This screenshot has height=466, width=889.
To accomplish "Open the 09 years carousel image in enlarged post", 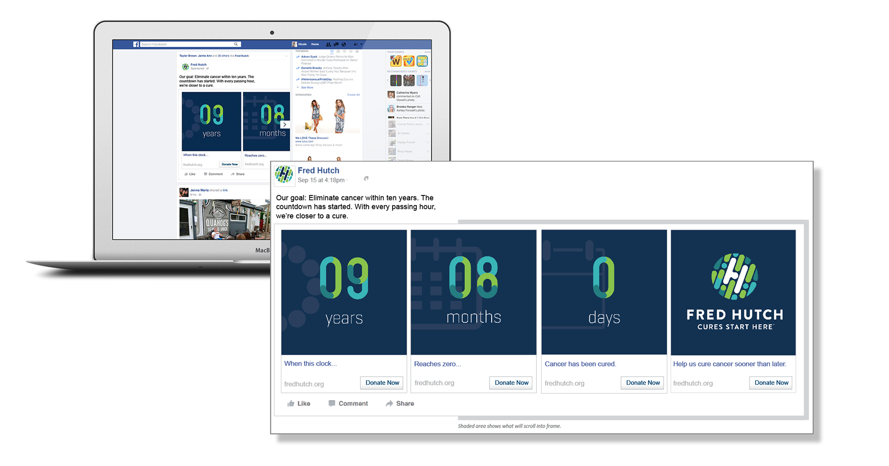I will point(344,292).
